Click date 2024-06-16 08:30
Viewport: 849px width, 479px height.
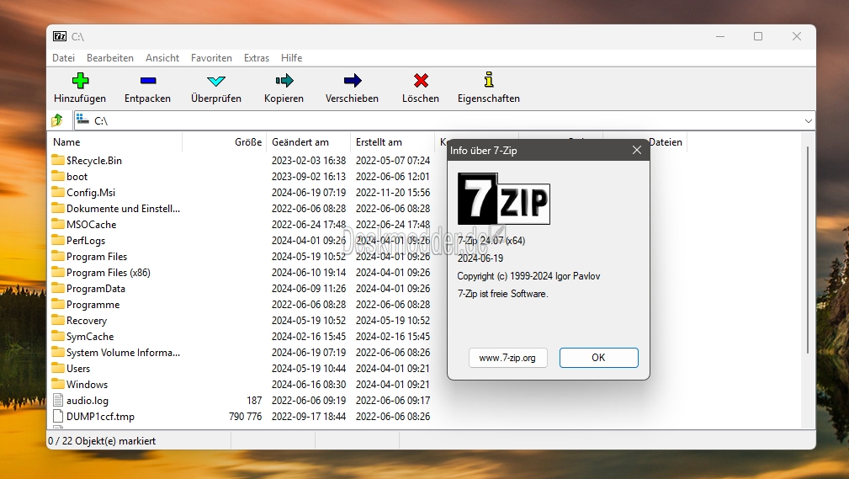(x=309, y=384)
